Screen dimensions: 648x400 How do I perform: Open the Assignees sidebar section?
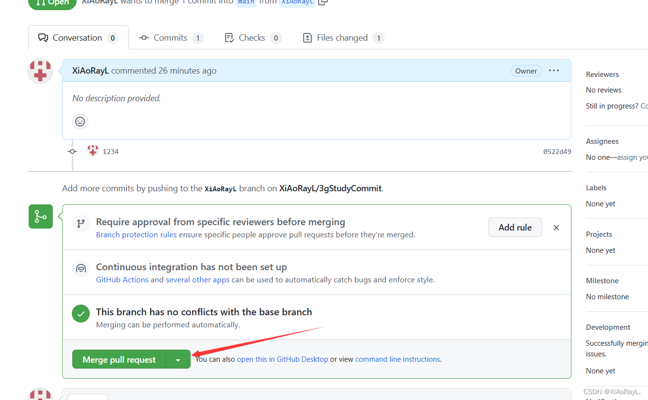pos(602,141)
